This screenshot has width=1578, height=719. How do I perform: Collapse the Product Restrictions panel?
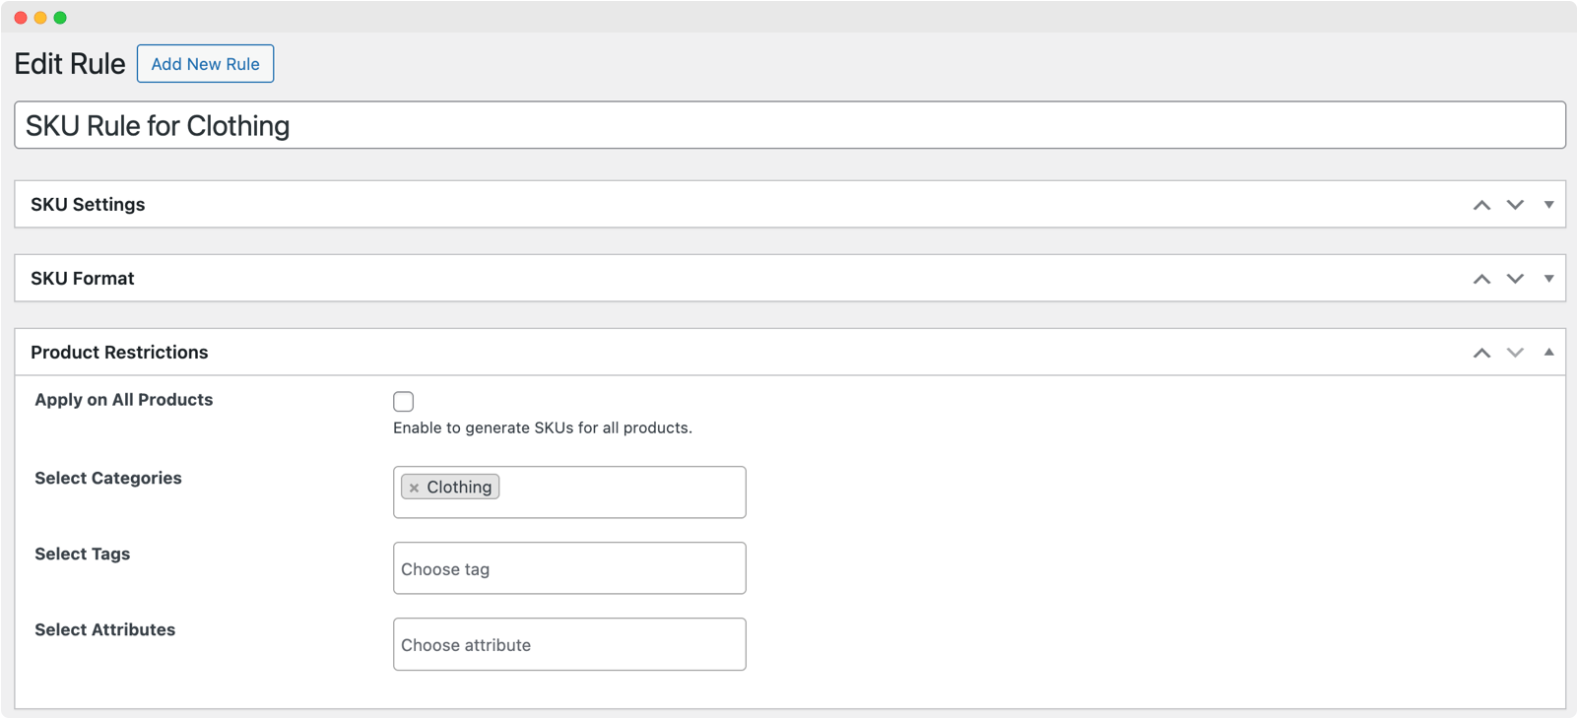pos(1548,353)
